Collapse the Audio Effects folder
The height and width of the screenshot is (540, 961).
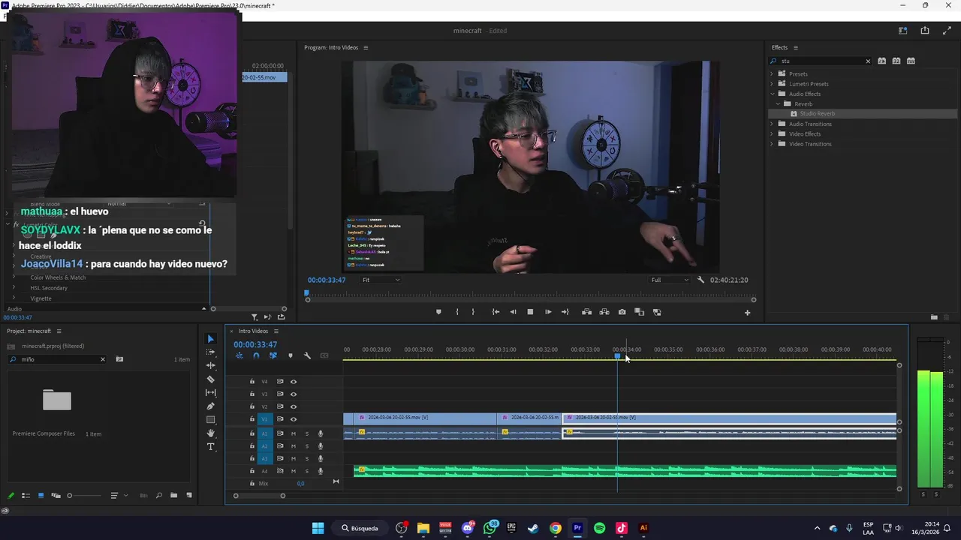(x=772, y=94)
